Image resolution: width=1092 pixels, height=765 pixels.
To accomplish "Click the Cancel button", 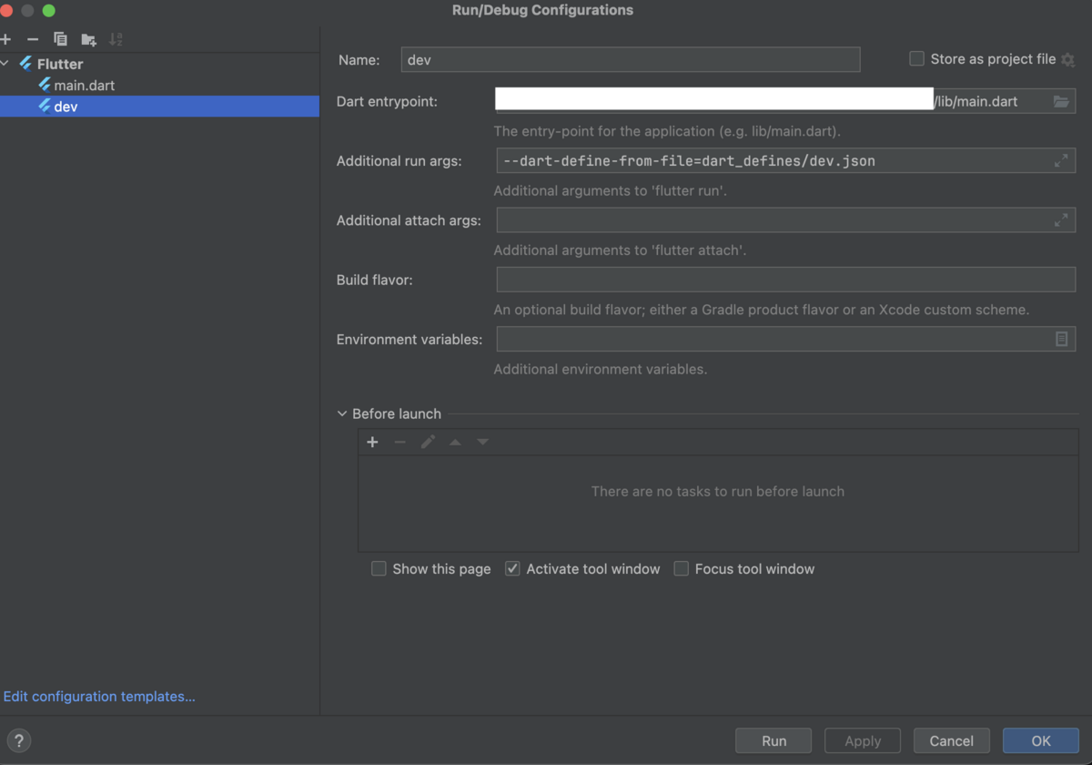I will (x=952, y=740).
